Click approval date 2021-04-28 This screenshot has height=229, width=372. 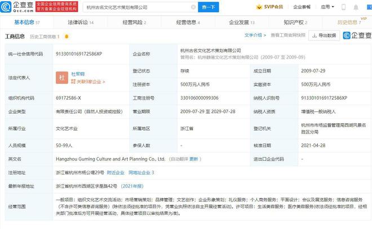(x=313, y=145)
